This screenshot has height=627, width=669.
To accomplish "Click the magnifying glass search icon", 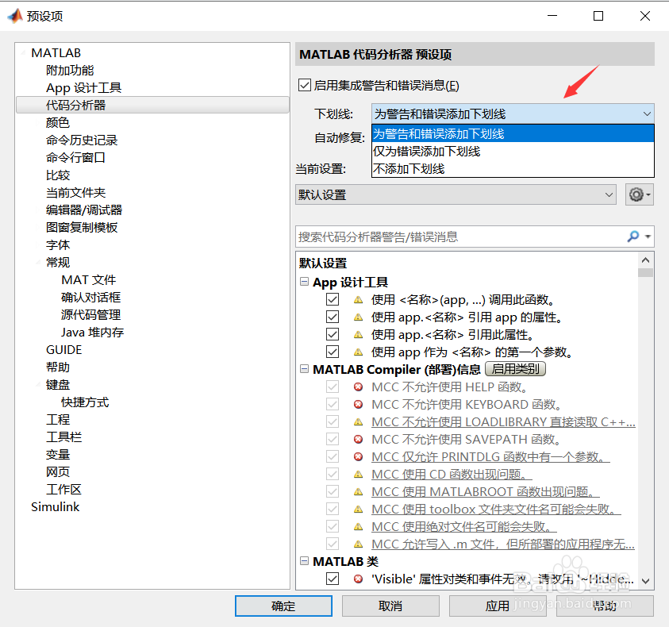I will coord(635,237).
